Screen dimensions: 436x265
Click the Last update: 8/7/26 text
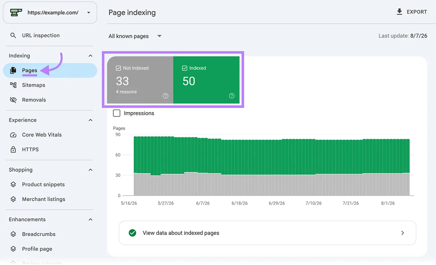[403, 36]
